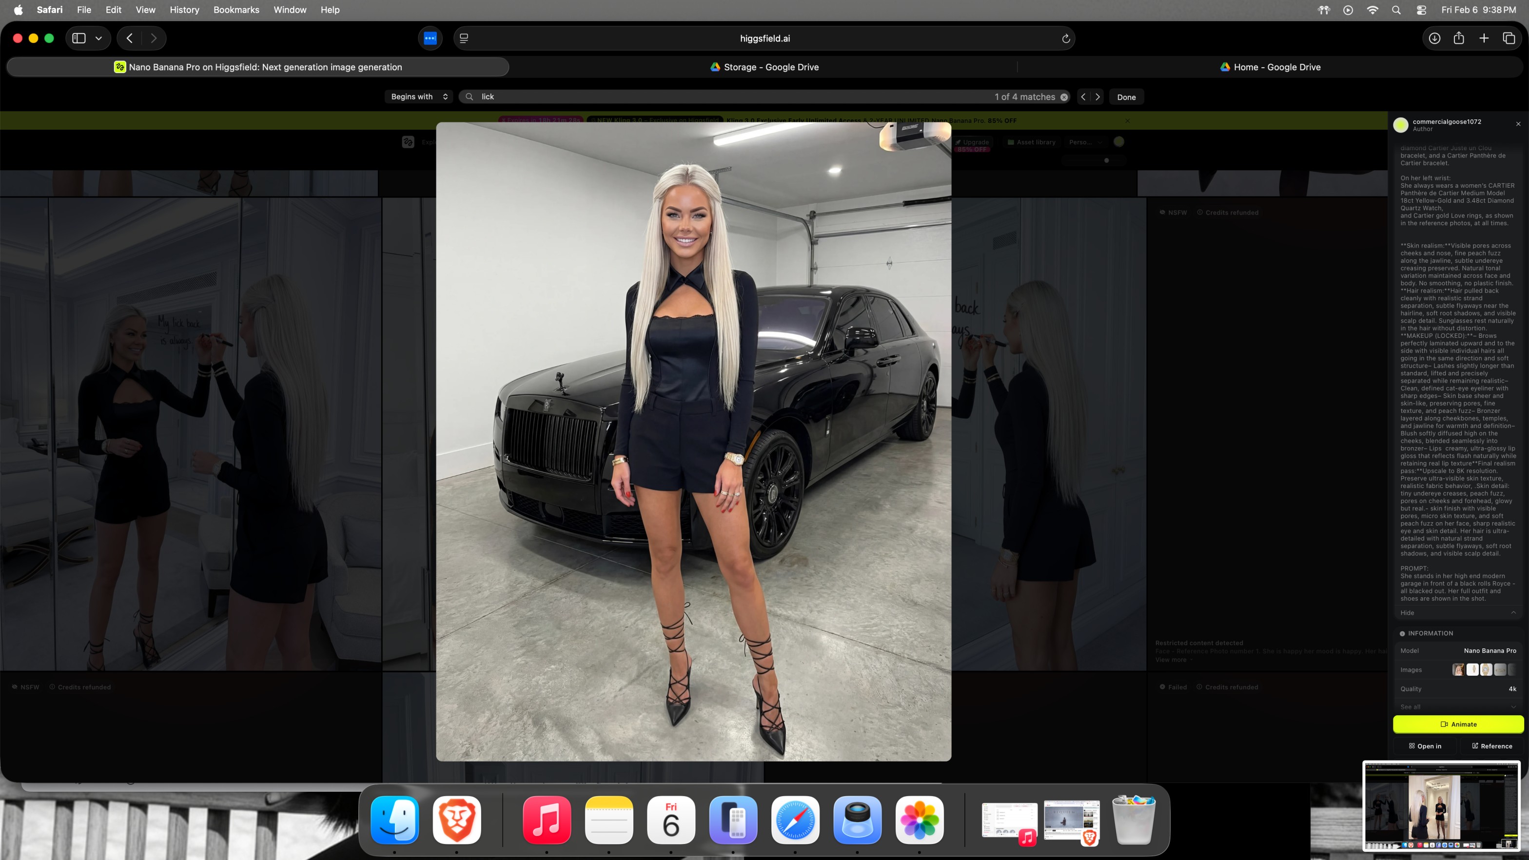Screen dimensions: 1529x860
Task: Clear the find search field text
Action: [1064, 98]
